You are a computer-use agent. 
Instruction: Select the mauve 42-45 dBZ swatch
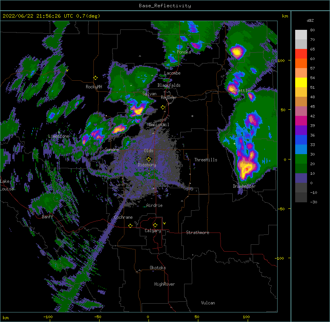[301, 111]
